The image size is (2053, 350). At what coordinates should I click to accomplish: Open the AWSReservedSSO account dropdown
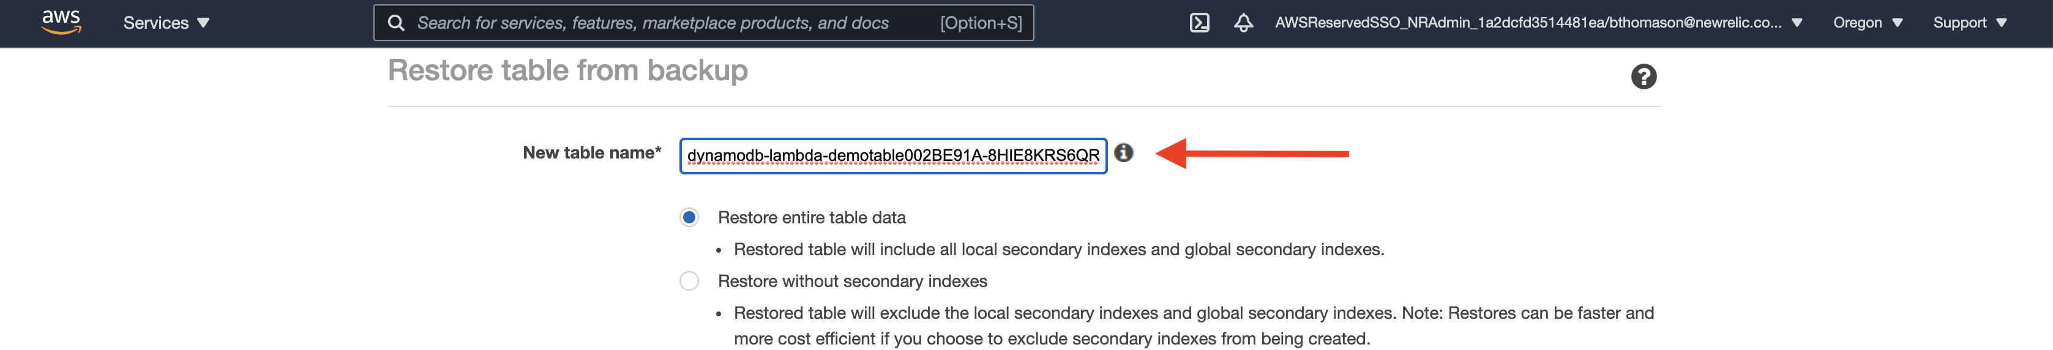1538,23
